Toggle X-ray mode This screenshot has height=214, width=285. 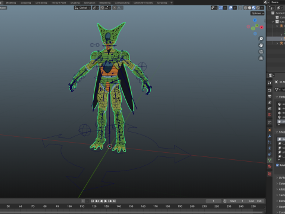coord(240,8)
